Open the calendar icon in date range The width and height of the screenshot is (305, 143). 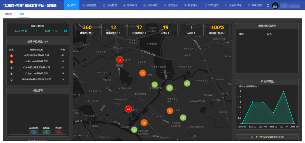[x=66, y=31]
